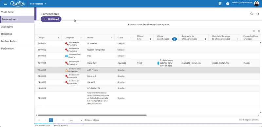Select the Microsoft name cell
262x127 pixels.
[x=92, y=76]
